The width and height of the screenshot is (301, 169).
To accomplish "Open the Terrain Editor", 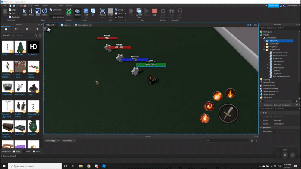I will (x=69, y=12).
